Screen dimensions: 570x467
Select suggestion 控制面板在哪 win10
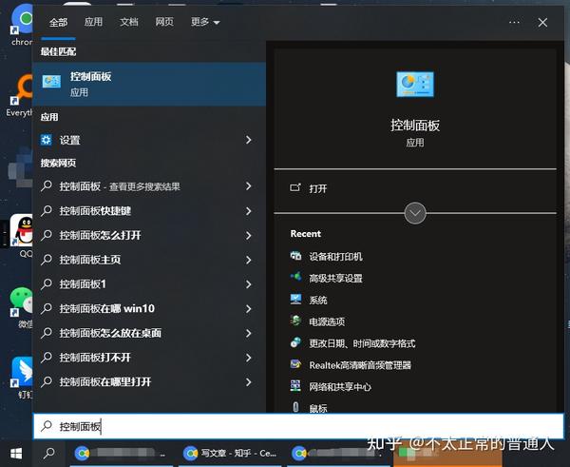pyautogui.click(x=106, y=309)
